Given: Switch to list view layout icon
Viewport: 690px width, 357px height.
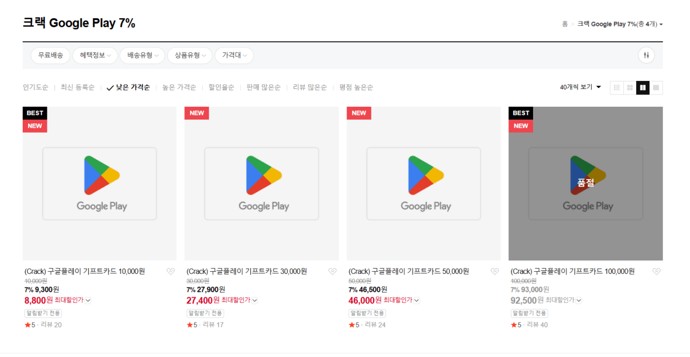Looking at the screenshot, I should coord(617,87).
